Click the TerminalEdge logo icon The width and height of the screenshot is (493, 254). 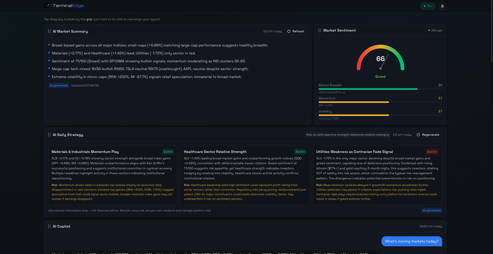pyautogui.click(x=47, y=6)
